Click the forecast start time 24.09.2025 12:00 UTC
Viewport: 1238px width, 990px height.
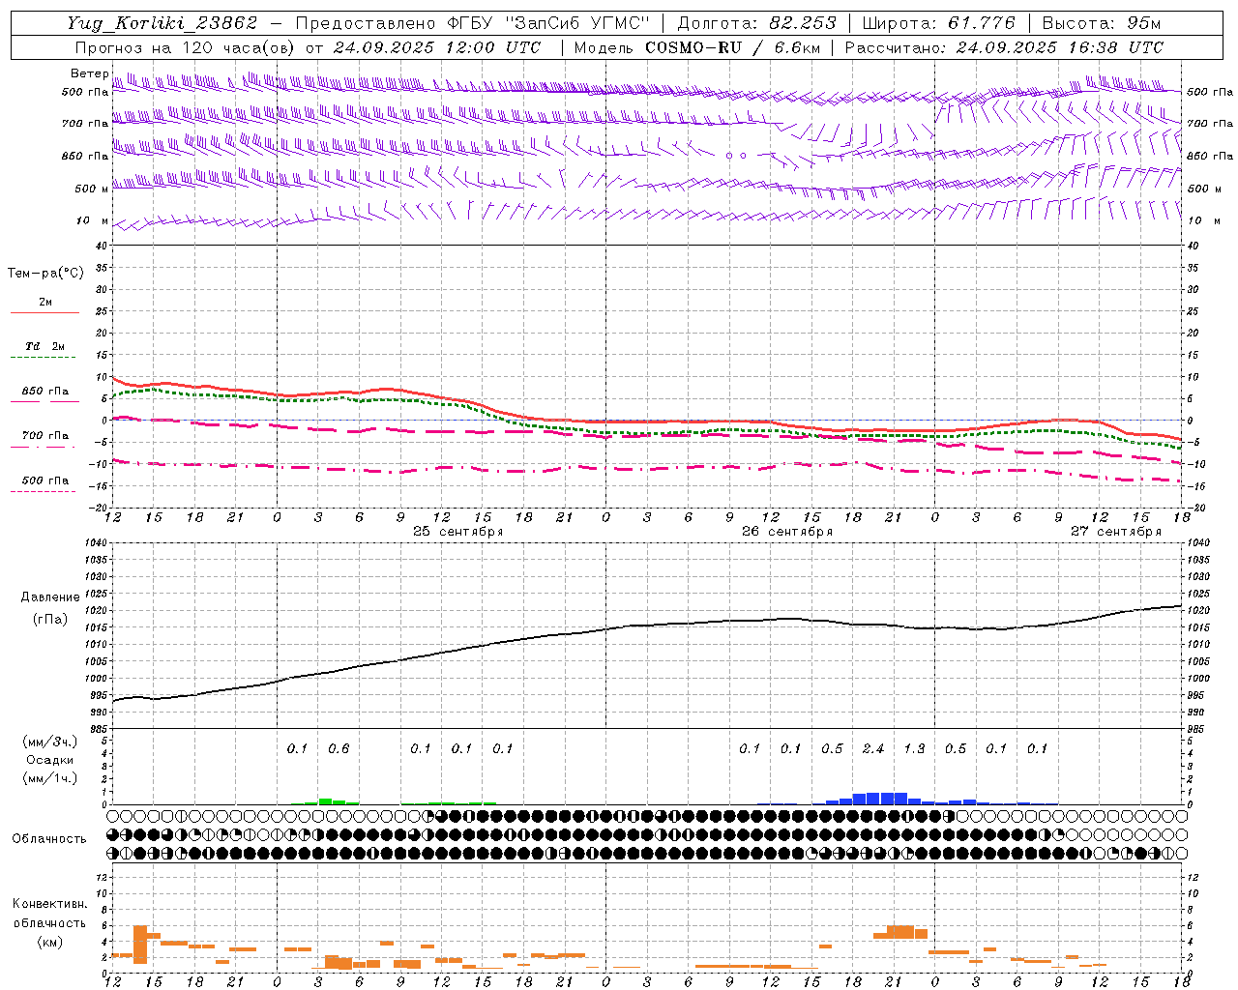[437, 47]
